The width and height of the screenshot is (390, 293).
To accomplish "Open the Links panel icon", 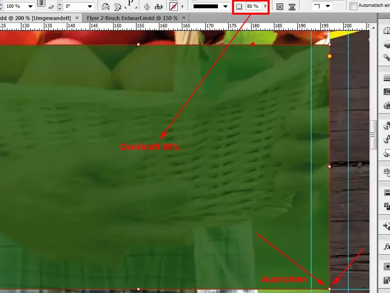I will click(387, 58).
